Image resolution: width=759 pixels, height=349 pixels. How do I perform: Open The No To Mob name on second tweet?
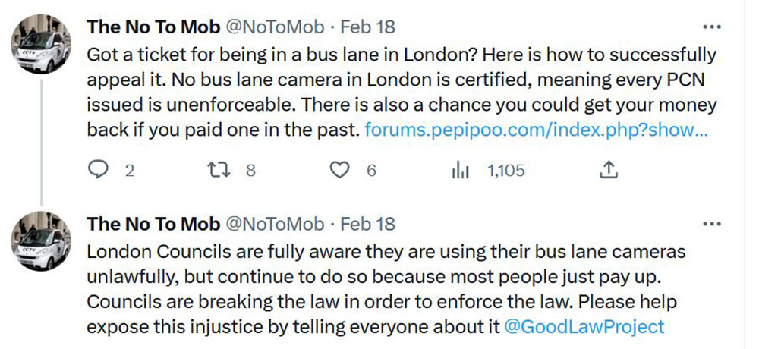[x=153, y=224]
